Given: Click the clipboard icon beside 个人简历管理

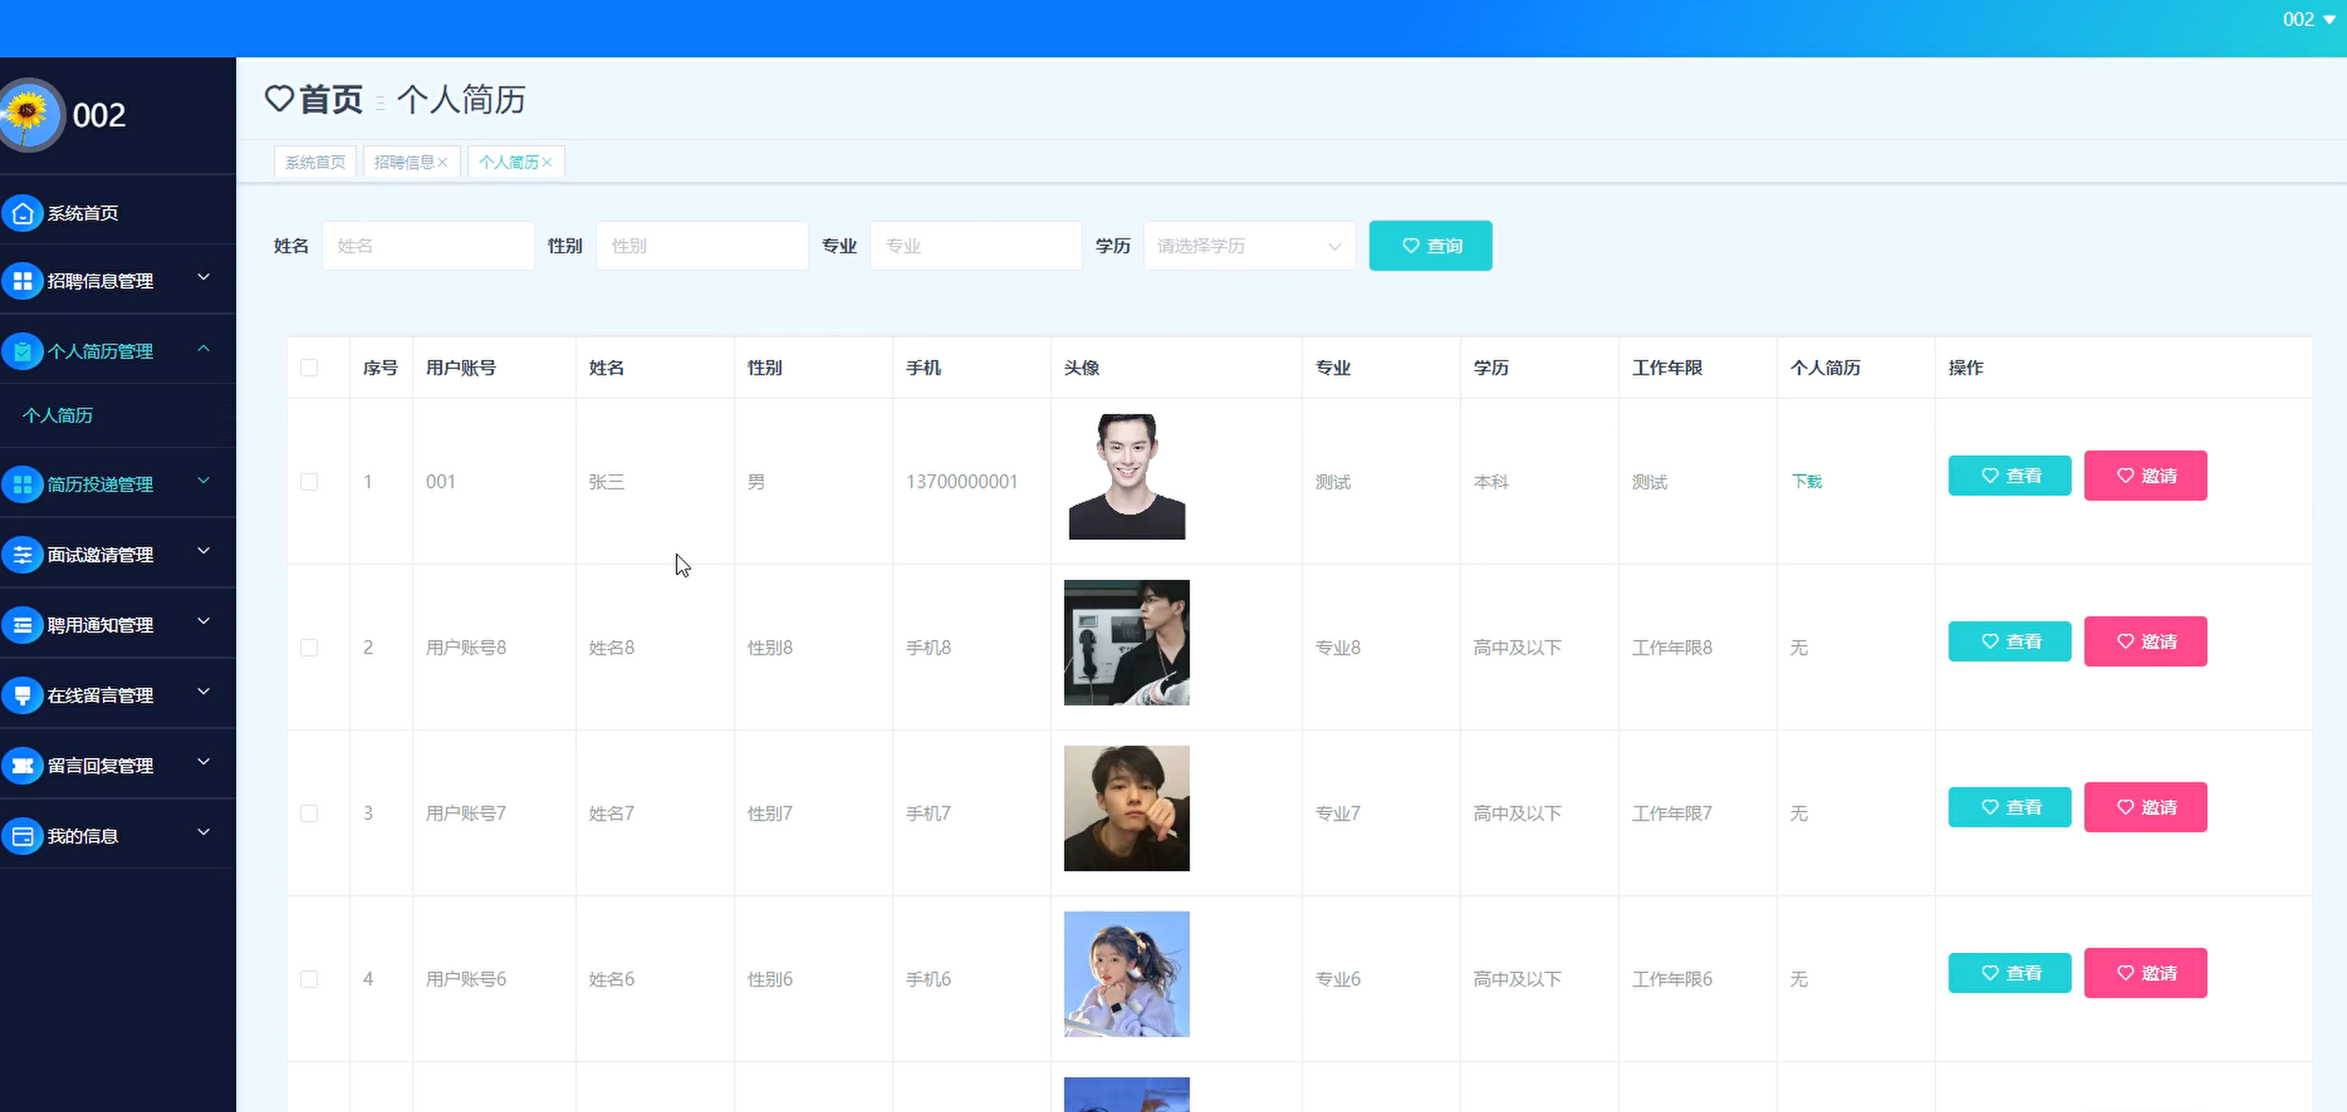Looking at the screenshot, I should point(23,351).
